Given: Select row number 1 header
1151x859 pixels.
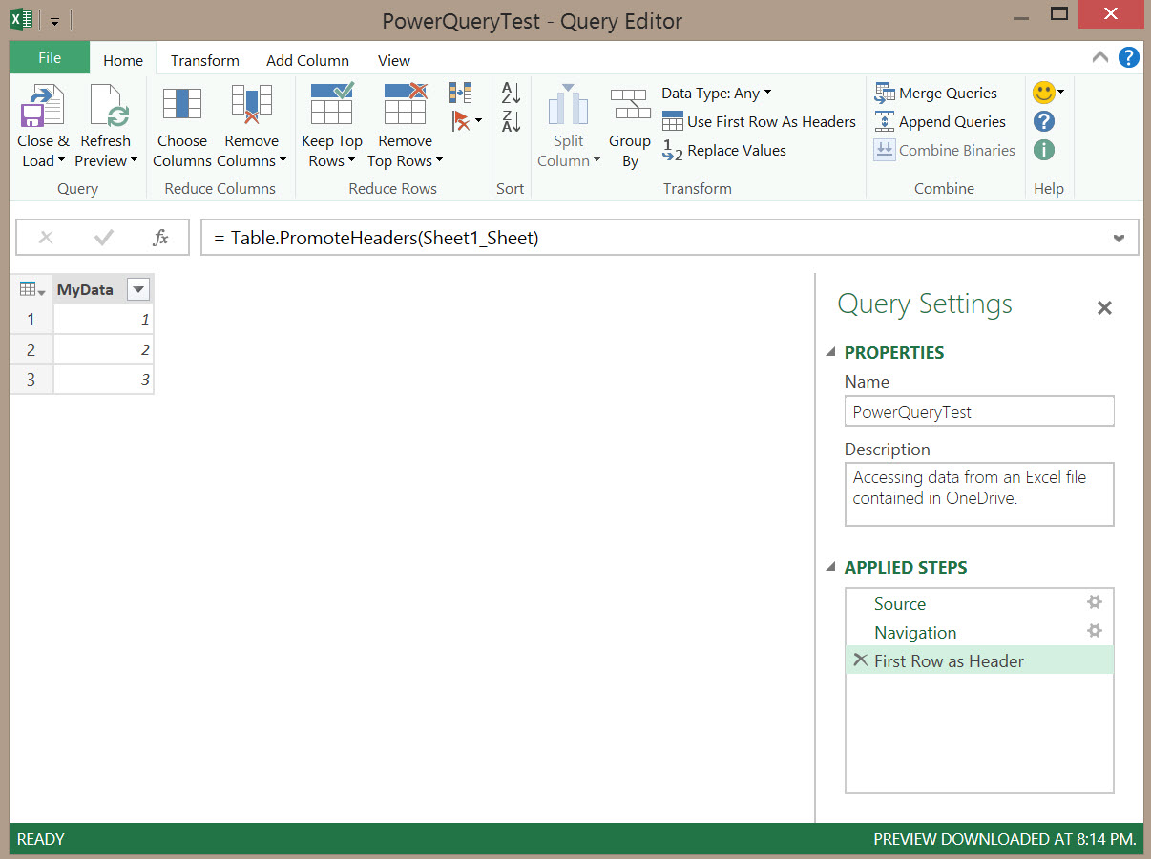Looking at the screenshot, I should [x=31, y=319].
